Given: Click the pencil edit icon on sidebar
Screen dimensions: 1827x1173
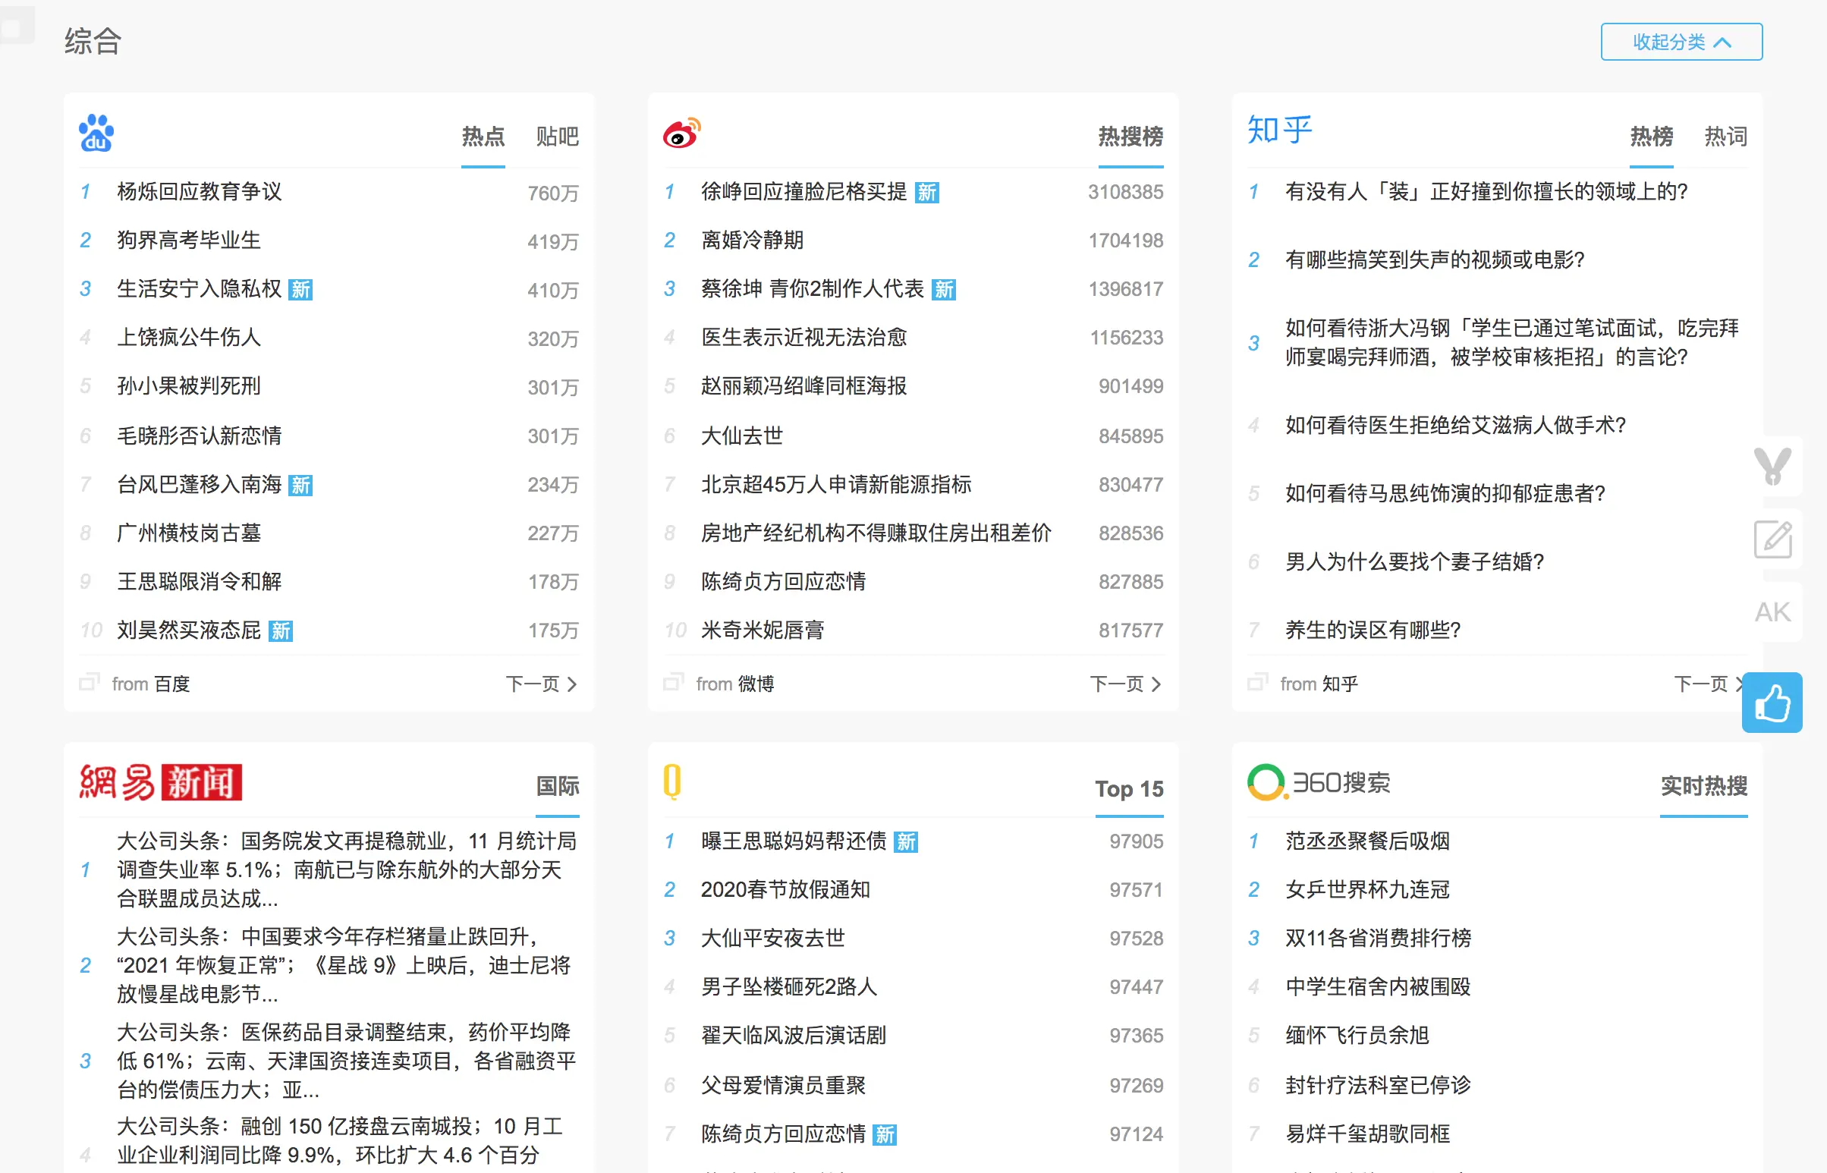Looking at the screenshot, I should click(x=1772, y=539).
